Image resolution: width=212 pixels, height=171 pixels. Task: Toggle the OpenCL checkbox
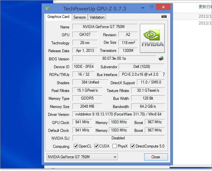pos(76,146)
